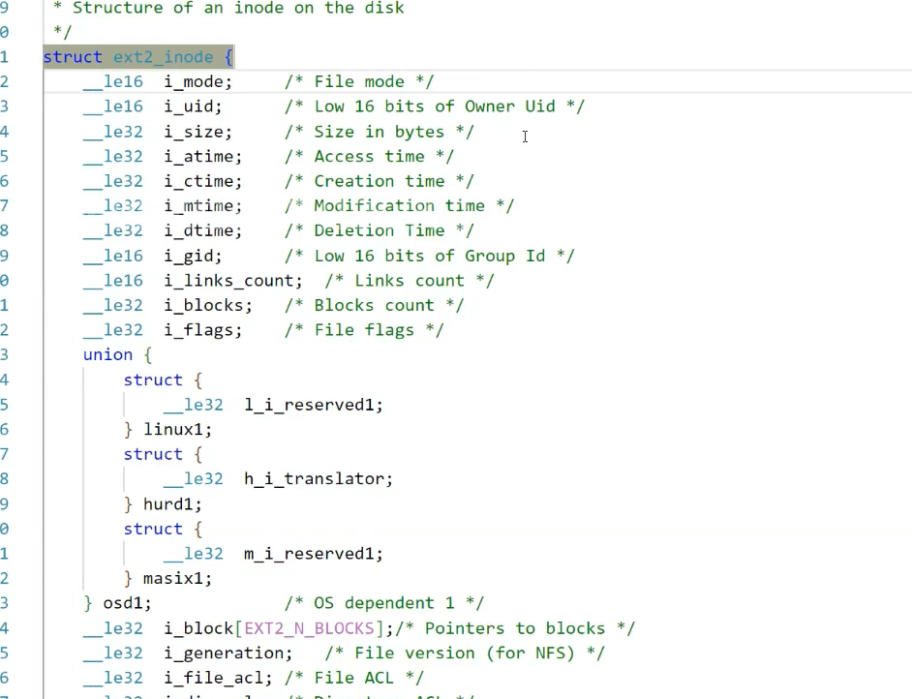The width and height of the screenshot is (912, 699).
Task: Click the "Low 16 bits of Owner Uid" comment
Action: point(435,106)
